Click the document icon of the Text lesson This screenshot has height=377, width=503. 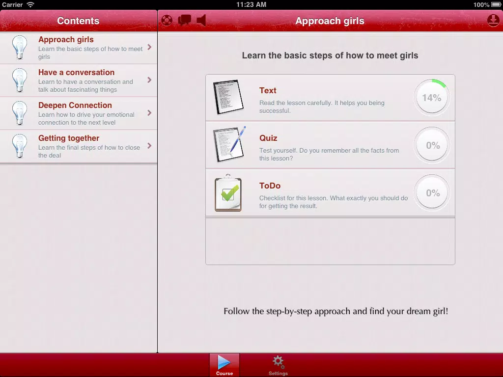tap(228, 97)
